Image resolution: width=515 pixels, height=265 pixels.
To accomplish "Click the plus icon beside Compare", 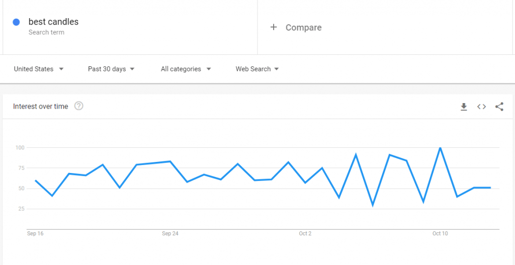I will point(273,27).
